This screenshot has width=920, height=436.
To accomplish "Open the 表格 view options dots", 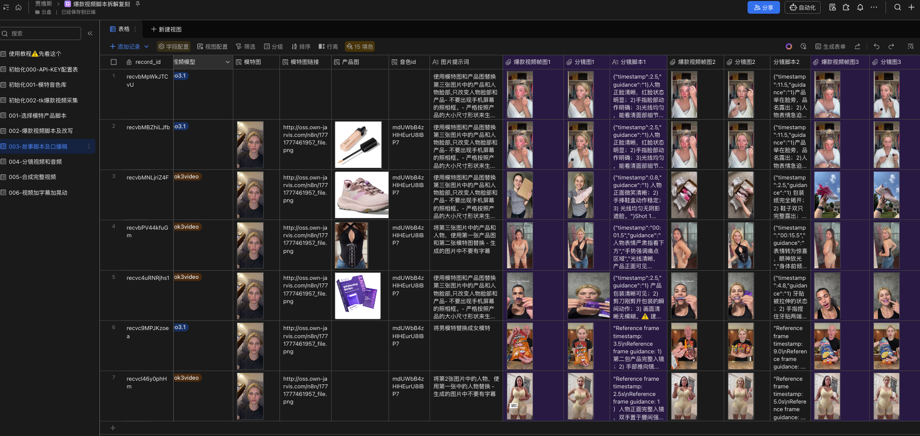I will (x=135, y=29).
